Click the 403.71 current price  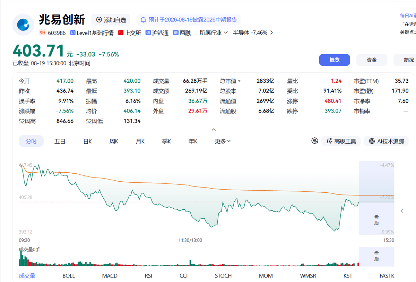pyautogui.click(x=38, y=51)
